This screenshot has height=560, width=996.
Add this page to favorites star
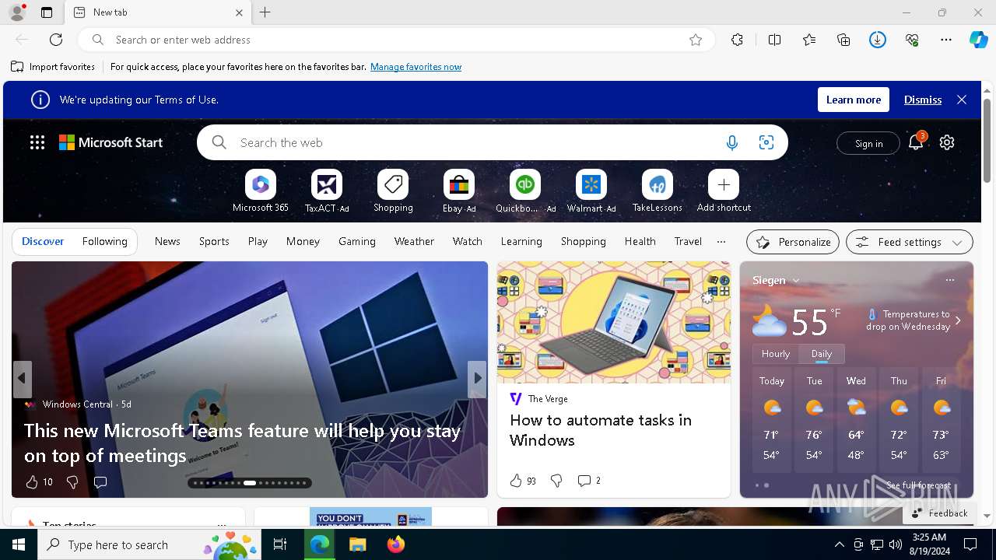click(696, 40)
